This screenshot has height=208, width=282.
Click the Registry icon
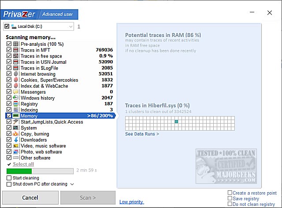tap(16, 104)
